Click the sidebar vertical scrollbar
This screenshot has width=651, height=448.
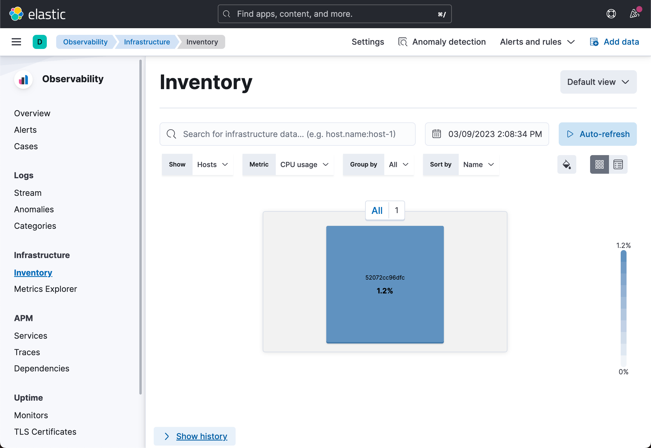pyautogui.click(x=140, y=227)
